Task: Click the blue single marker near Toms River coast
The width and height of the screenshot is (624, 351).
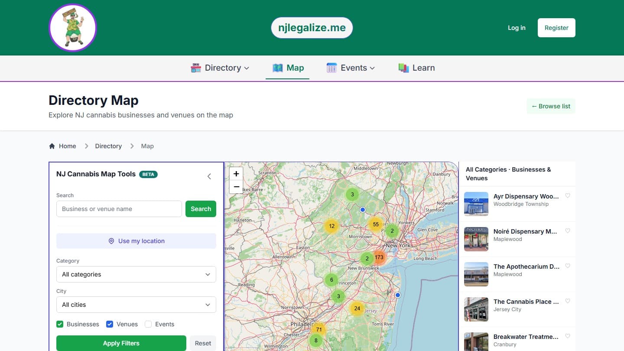Action: click(x=398, y=295)
